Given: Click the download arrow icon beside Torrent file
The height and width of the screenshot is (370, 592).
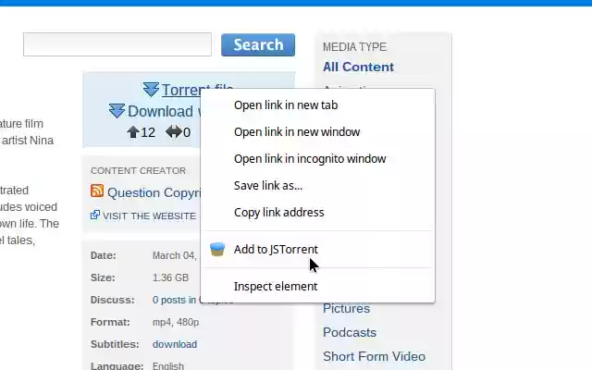Looking at the screenshot, I should click(151, 90).
